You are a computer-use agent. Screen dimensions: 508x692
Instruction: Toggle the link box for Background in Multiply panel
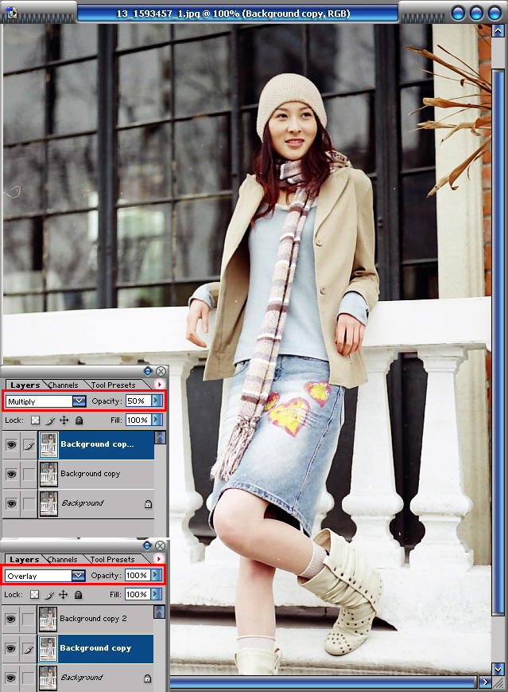(x=29, y=503)
